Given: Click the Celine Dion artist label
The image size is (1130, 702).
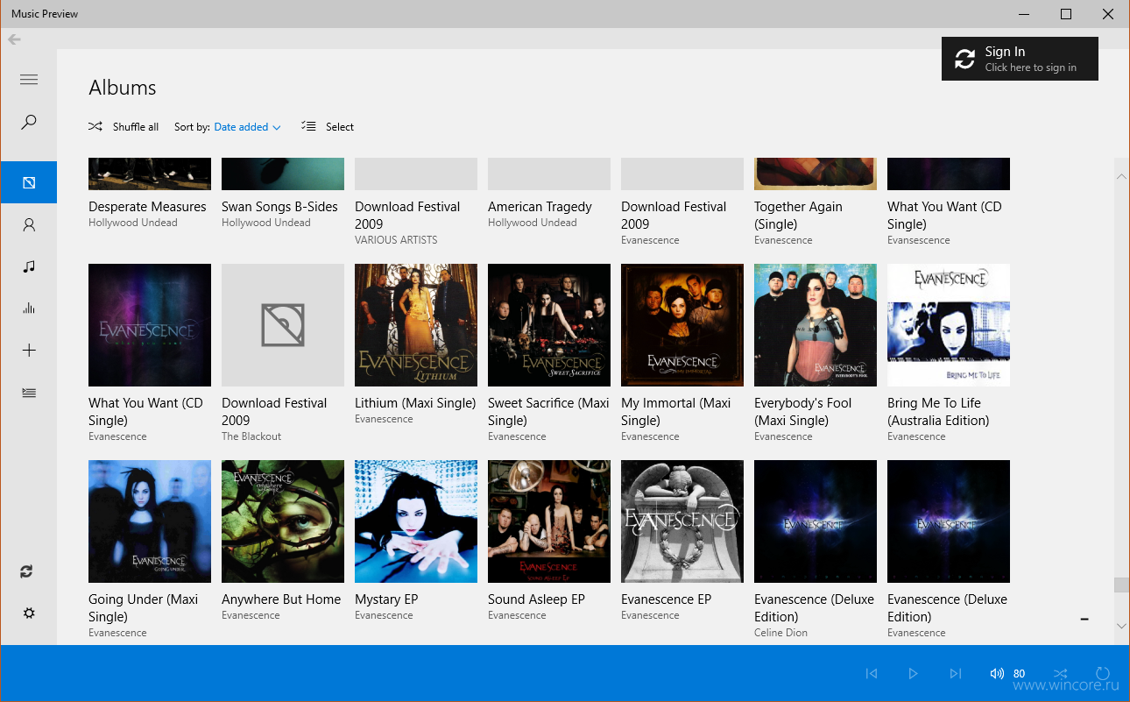Looking at the screenshot, I should [x=780, y=633].
